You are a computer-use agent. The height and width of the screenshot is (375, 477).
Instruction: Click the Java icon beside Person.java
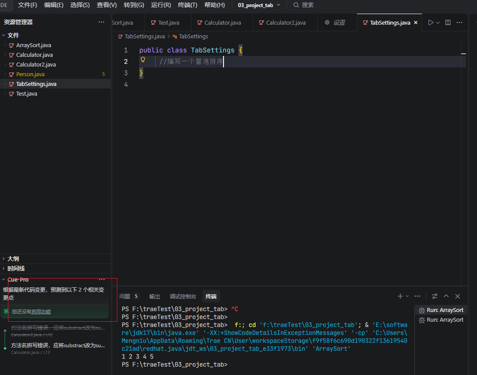click(x=11, y=74)
